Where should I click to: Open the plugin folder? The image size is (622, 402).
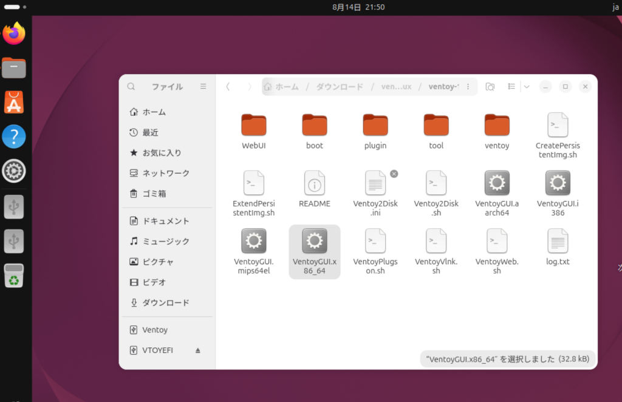pos(375,132)
